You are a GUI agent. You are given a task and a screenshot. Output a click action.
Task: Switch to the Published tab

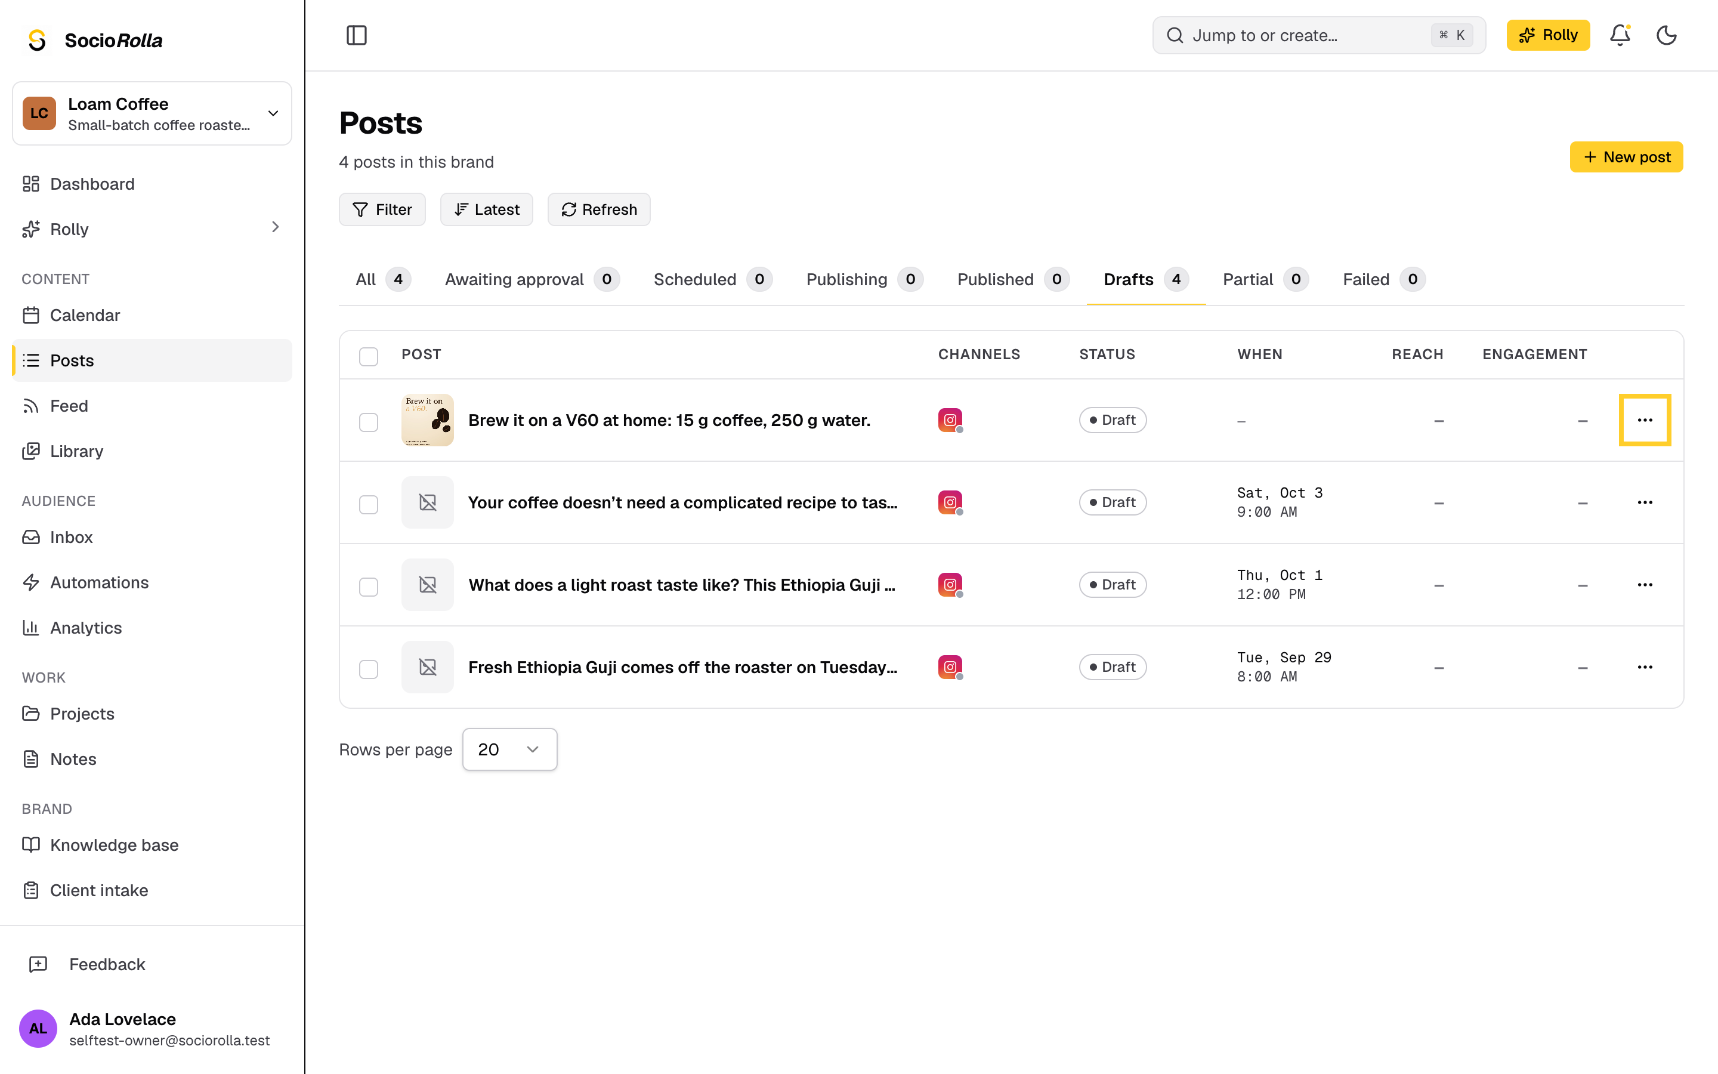[1012, 279]
